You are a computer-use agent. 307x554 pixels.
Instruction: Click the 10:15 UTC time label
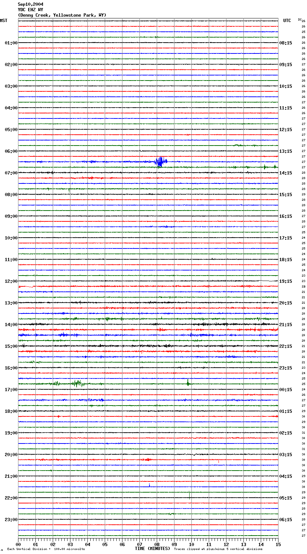coord(286,86)
